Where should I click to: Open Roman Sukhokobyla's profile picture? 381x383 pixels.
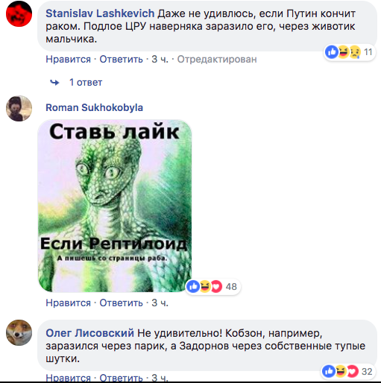coord(19,108)
